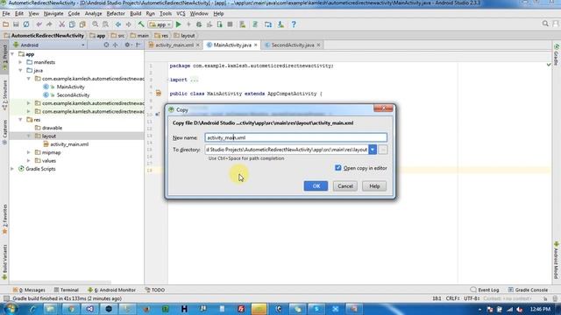561x315 pixels.
Task: Click the Search Everywhere magnifier icon
Action: 545,24
